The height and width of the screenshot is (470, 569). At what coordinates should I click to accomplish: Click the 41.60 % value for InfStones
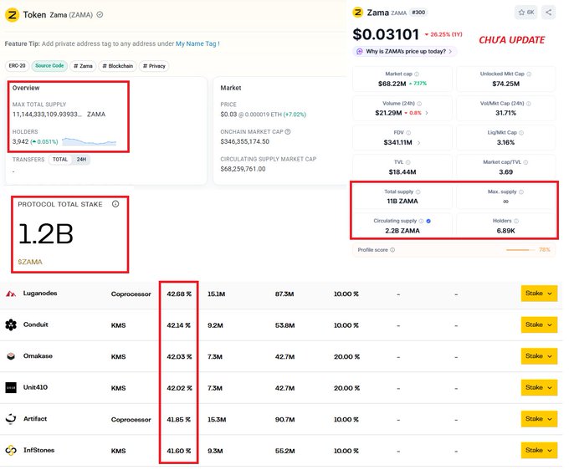coord(178,451)
